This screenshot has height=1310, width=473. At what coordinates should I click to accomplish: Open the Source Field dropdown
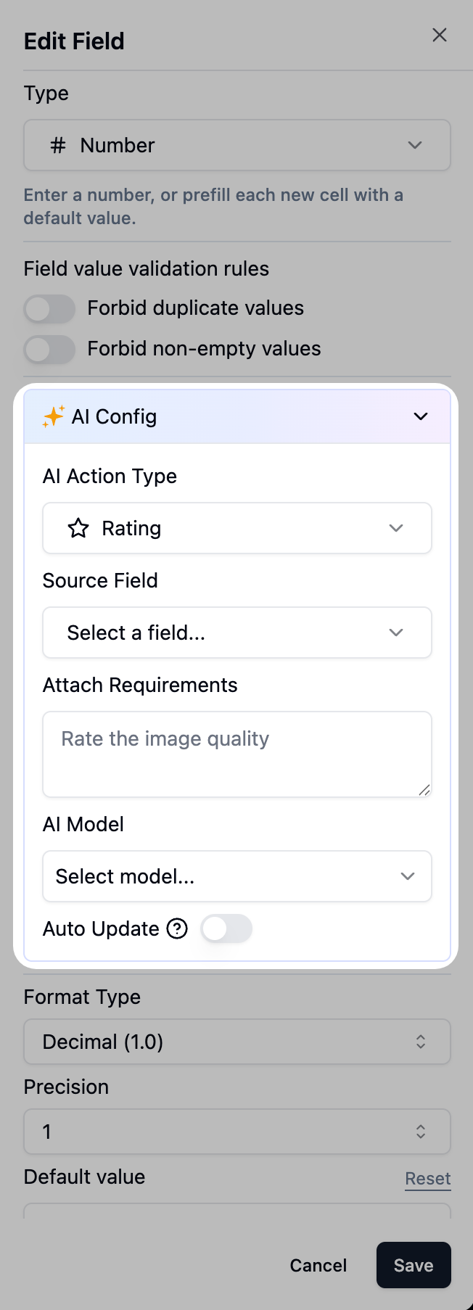pyautogui.click(x=237, y=633)
